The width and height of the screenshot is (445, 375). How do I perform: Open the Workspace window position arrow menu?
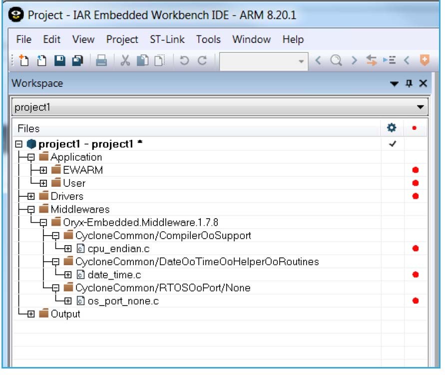[x=394, y=84]
